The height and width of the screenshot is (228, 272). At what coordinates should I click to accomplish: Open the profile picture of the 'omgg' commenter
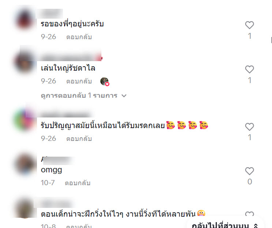25,165
